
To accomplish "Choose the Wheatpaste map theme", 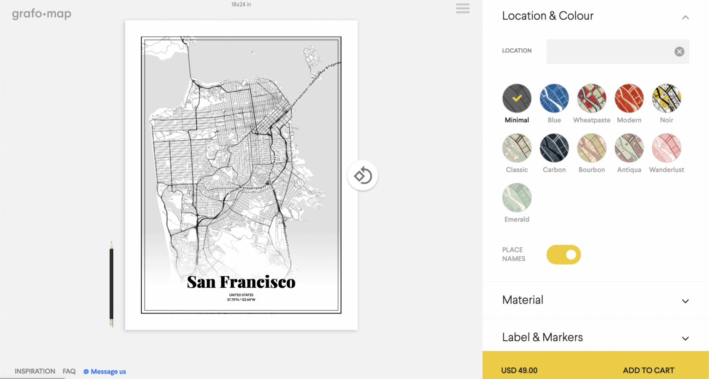I will [591, 98].
